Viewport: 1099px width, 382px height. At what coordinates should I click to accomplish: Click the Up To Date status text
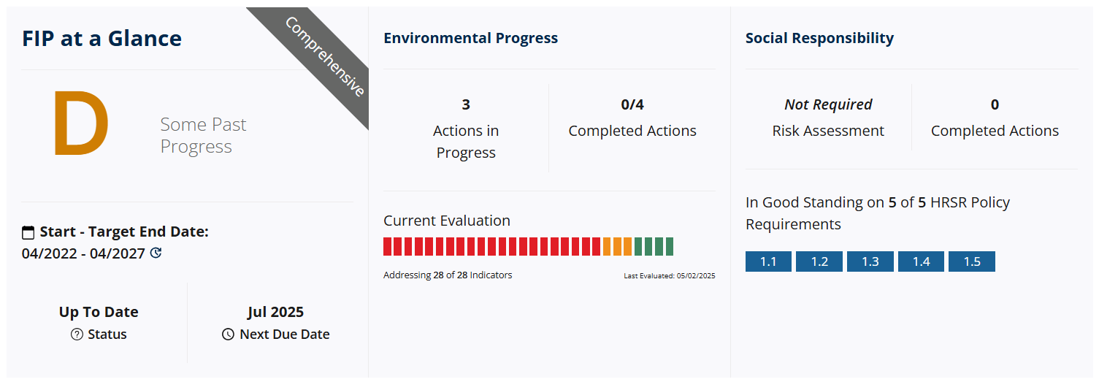pyautogui.click(x=99, y=312)
